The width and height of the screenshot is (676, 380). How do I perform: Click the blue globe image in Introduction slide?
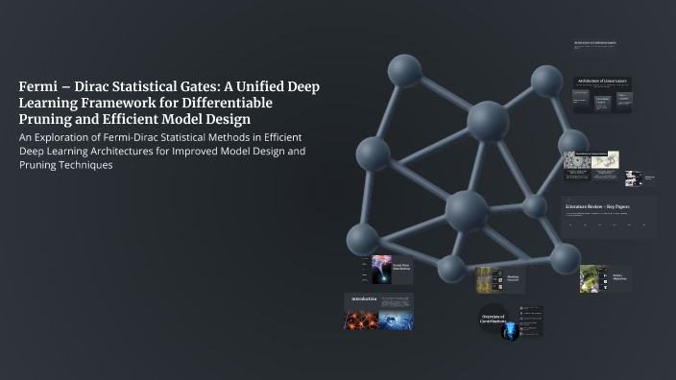click(396, 321)
